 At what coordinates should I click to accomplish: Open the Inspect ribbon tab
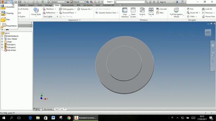click(31, 5)
